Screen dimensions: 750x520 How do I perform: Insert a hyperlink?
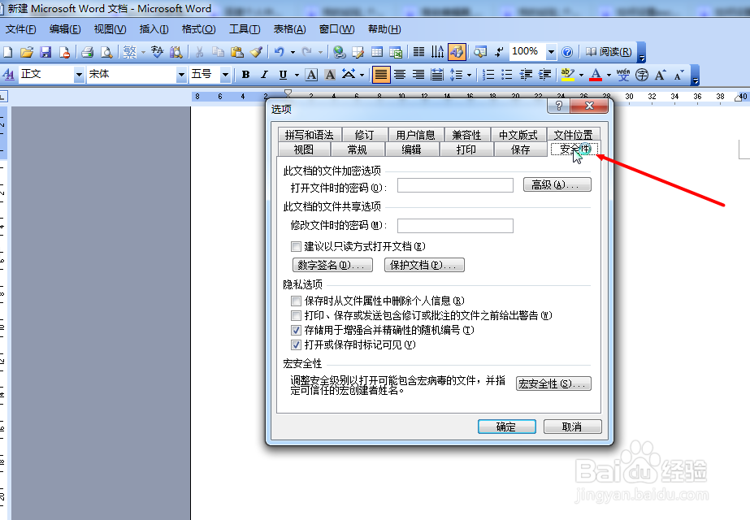pos(339,52)
